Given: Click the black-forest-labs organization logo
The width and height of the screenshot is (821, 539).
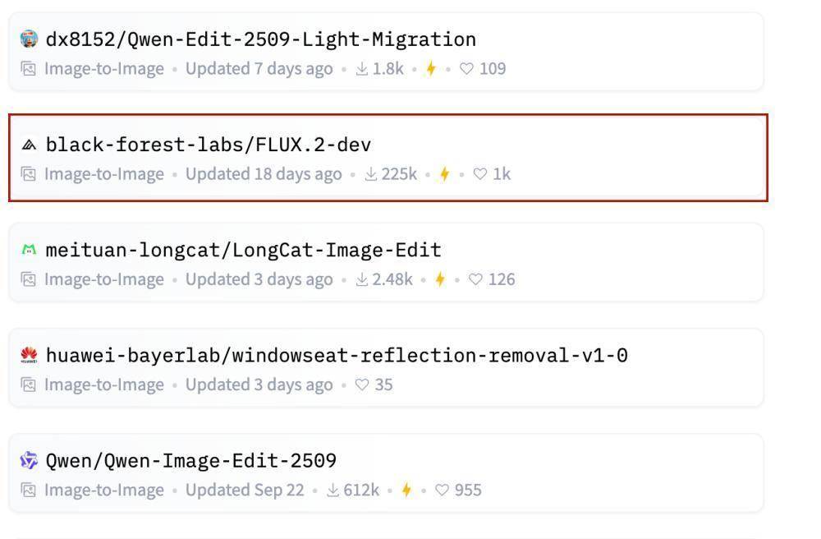Looking at the screenshot, I should [x=29, y=145].
